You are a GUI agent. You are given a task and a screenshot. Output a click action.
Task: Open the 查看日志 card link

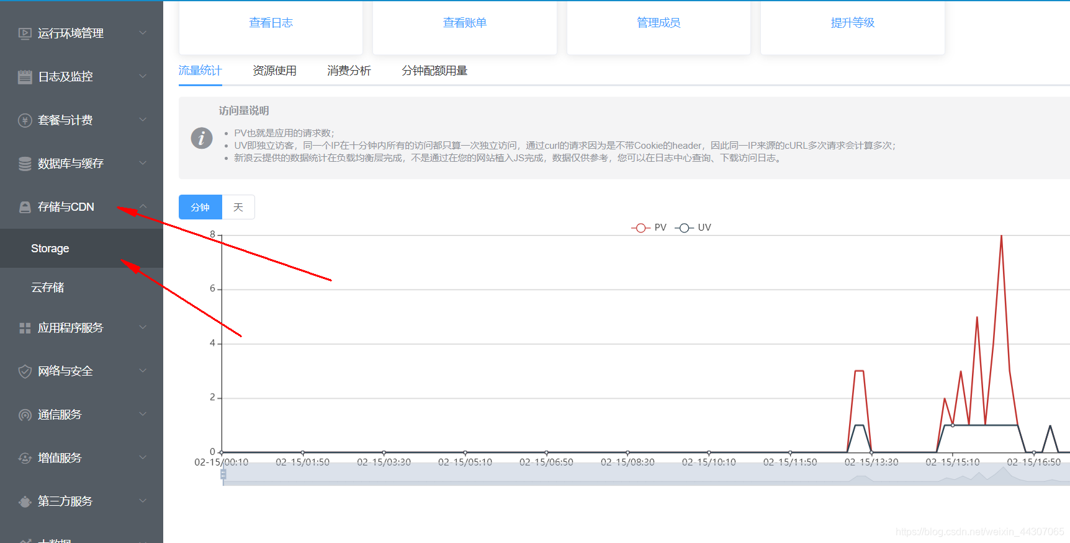click(271, 23)
